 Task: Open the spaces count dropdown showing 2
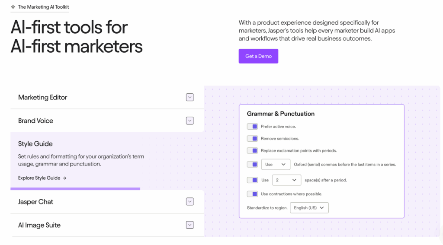pos(286,180)
